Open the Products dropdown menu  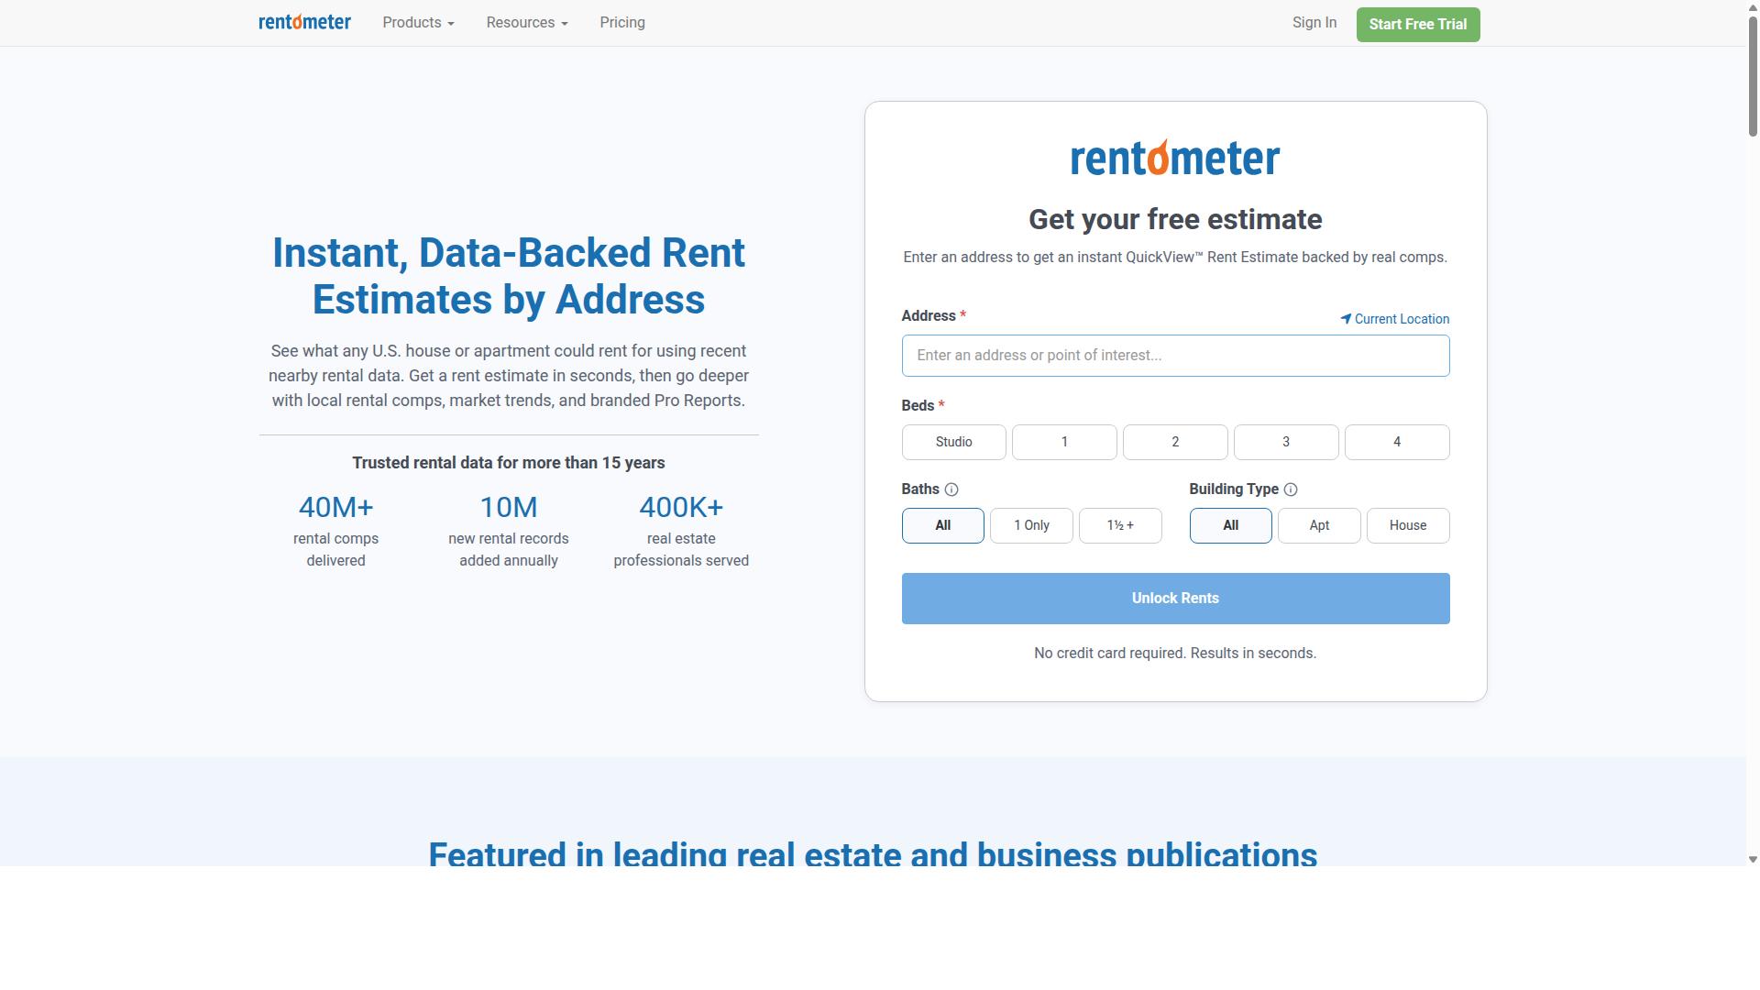click(418, 23)
